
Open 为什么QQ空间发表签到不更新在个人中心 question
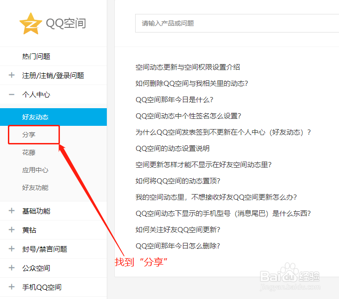click(223, 132)
